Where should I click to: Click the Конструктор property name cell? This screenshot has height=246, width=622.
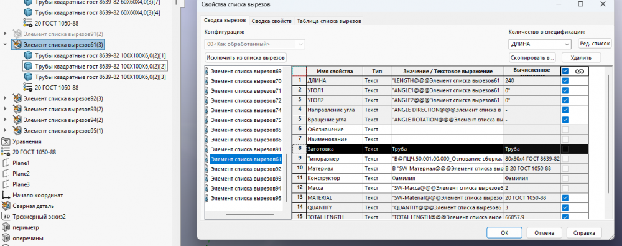334,179
